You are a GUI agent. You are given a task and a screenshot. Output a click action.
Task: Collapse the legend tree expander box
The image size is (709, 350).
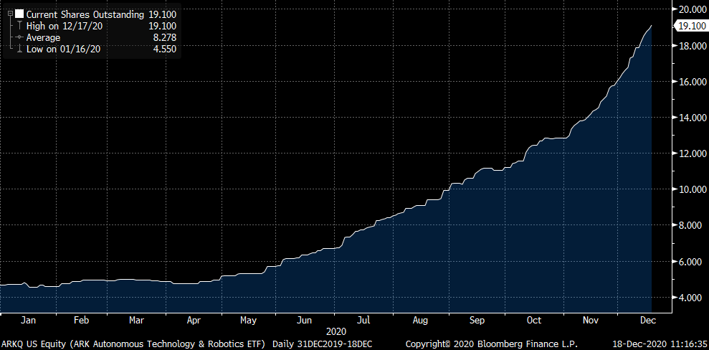pos(10,14)
